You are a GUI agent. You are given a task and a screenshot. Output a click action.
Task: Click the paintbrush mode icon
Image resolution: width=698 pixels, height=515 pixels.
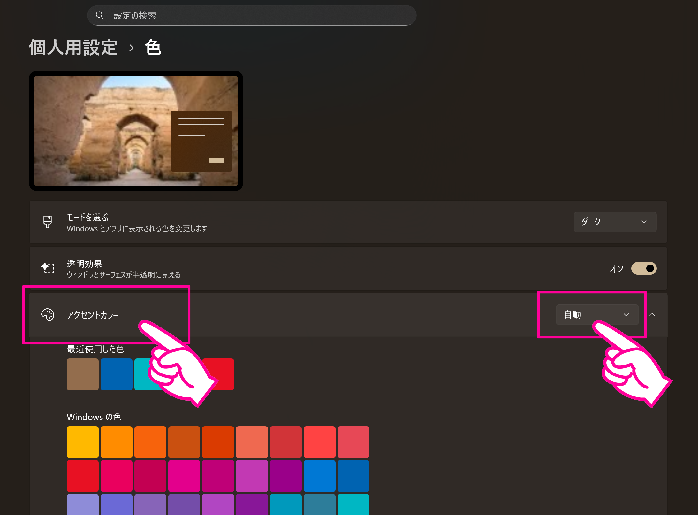tap(48, 222)
